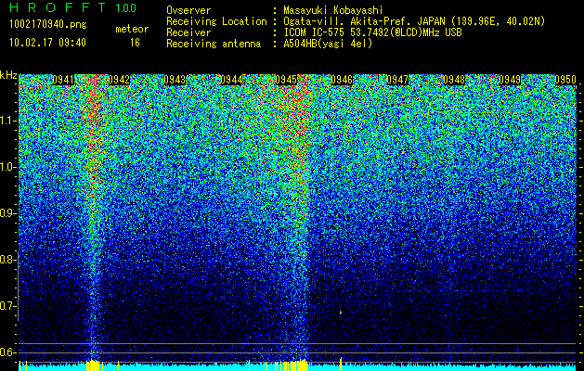Click the Ogata-vill. Akita-Pref. JAPAN location text

(414, 21)
